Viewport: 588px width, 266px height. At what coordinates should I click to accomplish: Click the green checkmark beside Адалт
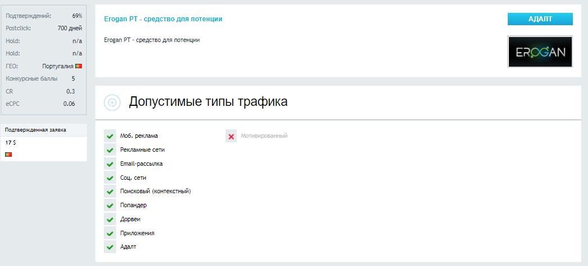coord(110,247)
